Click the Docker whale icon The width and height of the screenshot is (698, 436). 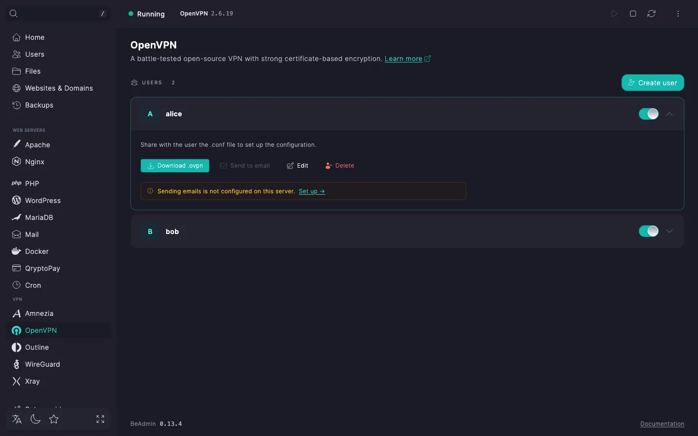click(x=16, y=251)
